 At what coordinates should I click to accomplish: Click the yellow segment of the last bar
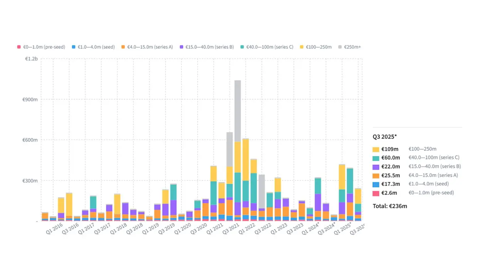[x=358, y=196]
